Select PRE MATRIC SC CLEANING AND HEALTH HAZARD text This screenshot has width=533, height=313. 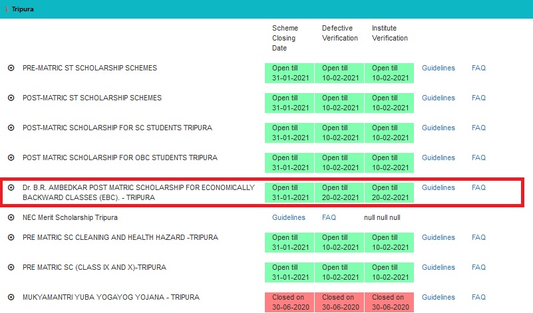(120, 237)
